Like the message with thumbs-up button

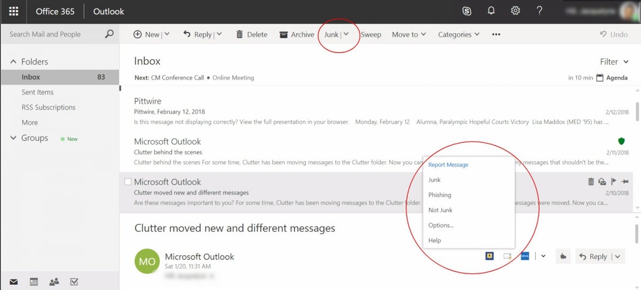coord(563,256)
